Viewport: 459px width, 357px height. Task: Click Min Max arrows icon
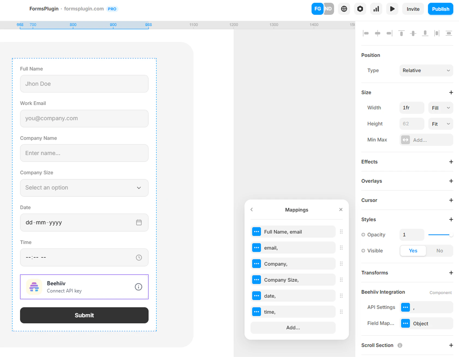pyautogui.click(x=406, y=140)
